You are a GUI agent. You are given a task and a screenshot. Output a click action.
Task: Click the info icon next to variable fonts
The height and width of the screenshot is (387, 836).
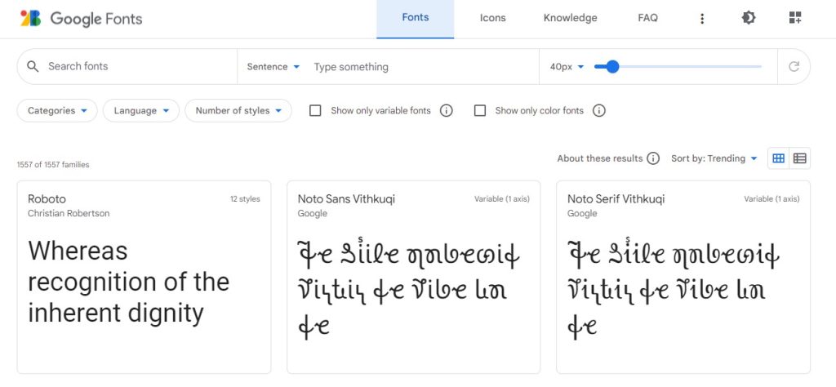pyautogui.click(x=447, y=111)
